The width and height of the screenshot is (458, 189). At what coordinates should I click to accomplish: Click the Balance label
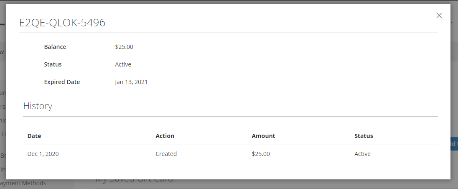pyautogui.click(x=55, y=47)
